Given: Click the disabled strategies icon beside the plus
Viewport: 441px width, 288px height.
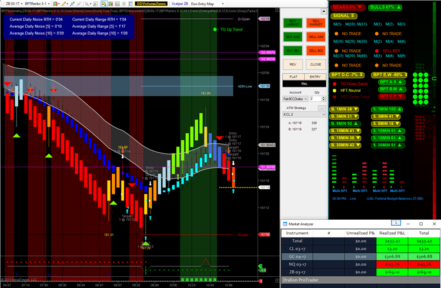Looking at the screenshot, I should pos(79,4).
